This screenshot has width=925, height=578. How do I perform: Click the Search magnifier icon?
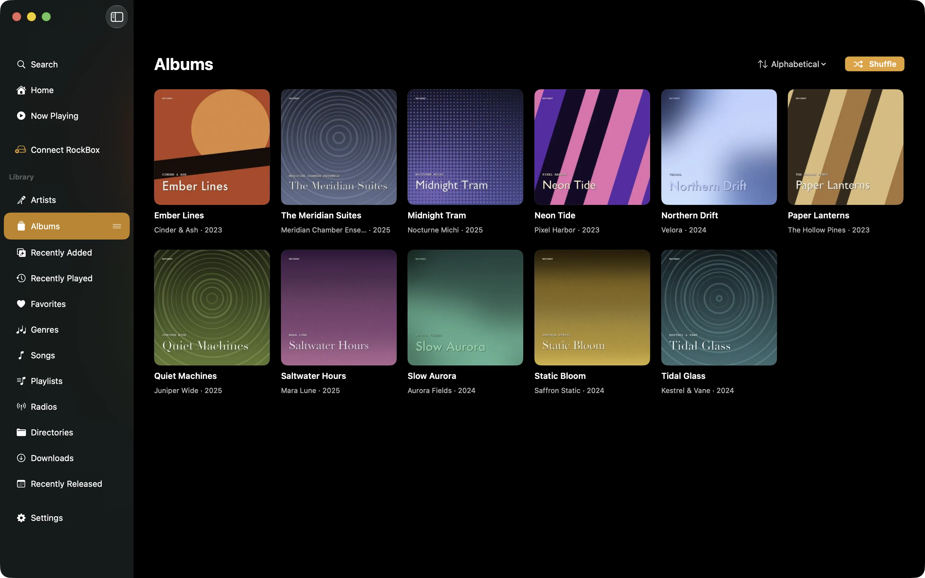coord(21,64)
